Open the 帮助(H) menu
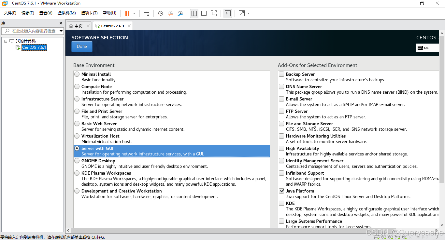 click(109, 13)
